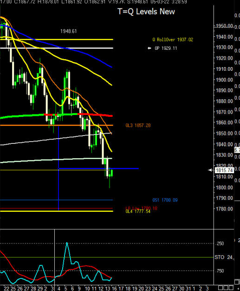Click the 'QP 1929.11' level label
This screenshot has height=291, width=240.
click(166, 48)
